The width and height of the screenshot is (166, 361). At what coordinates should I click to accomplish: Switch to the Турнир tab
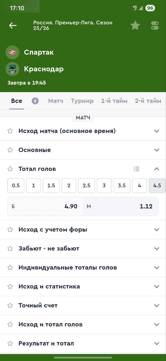[x=82, y=101]
